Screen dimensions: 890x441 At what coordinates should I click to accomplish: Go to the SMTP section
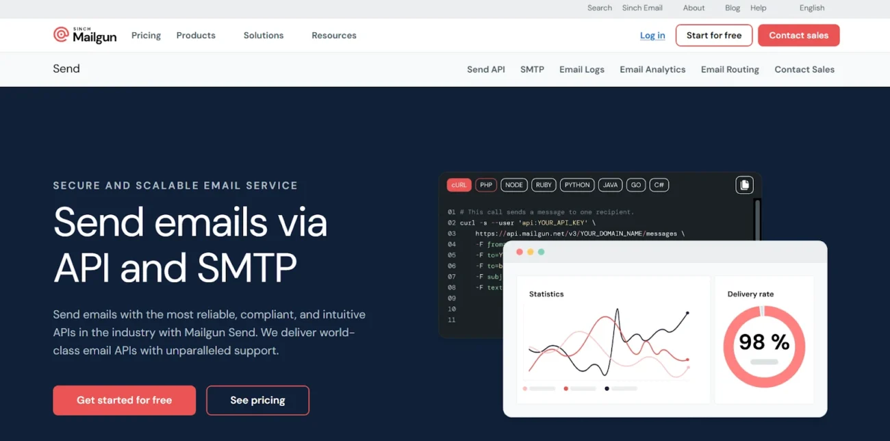[532, 69]
